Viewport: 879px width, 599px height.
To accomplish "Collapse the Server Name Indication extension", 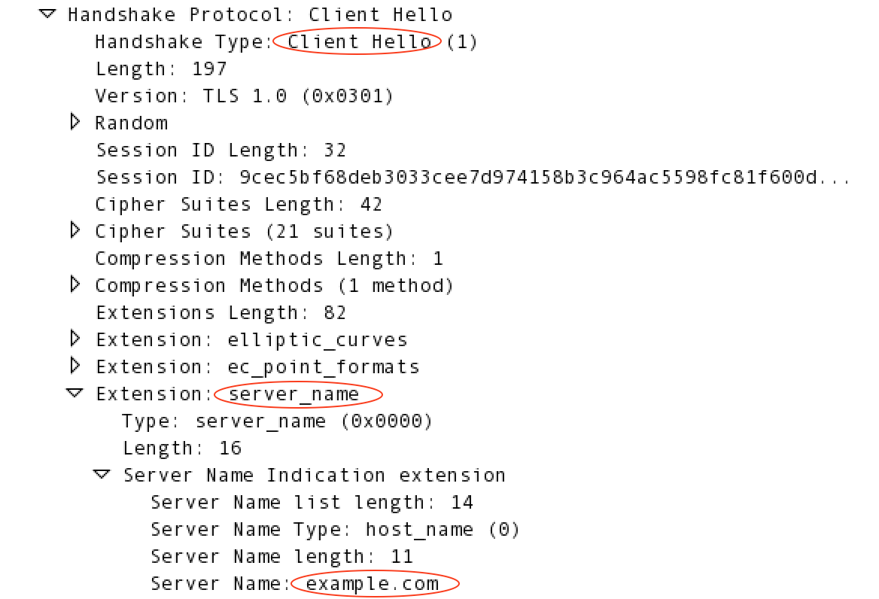I will click(x=102, y=474).
